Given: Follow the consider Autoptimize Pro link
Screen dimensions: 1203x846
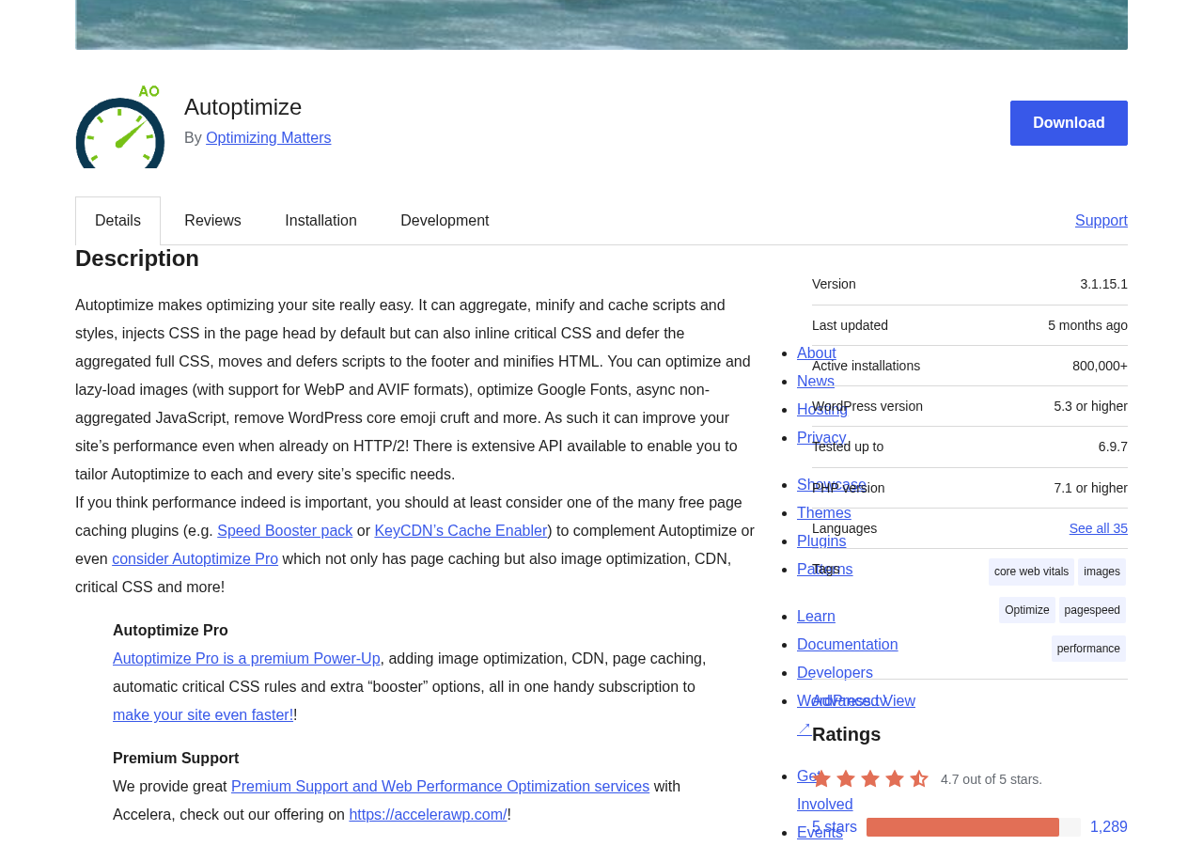Looking at the screenshot, I should click(195, 559).
